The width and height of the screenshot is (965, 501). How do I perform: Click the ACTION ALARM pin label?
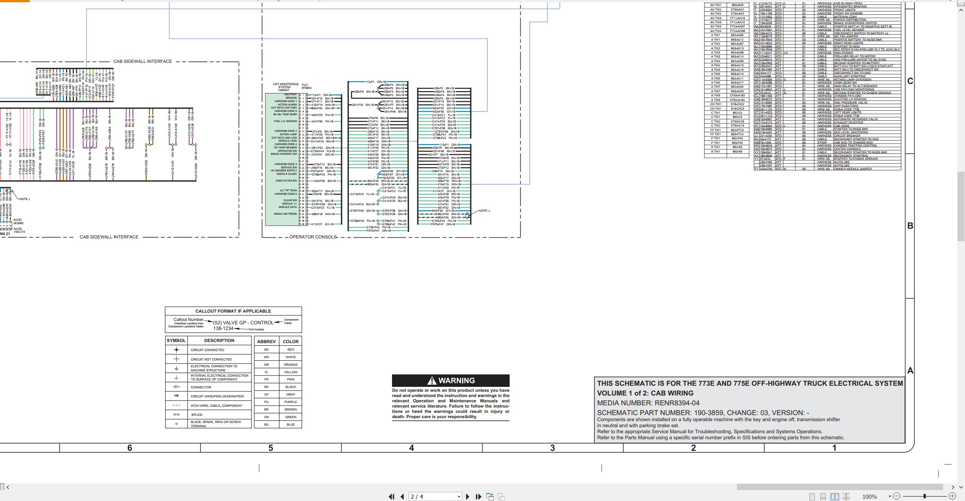click(287, 105)
